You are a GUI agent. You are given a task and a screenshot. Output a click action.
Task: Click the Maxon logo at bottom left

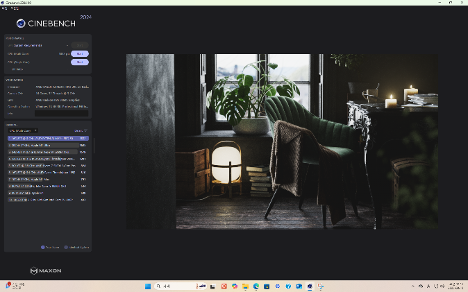(x=43, y=270)
